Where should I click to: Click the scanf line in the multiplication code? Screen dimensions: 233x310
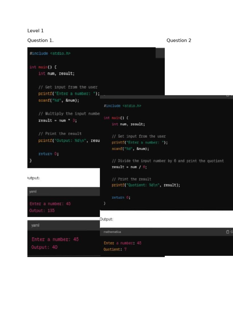coord(59,101)
